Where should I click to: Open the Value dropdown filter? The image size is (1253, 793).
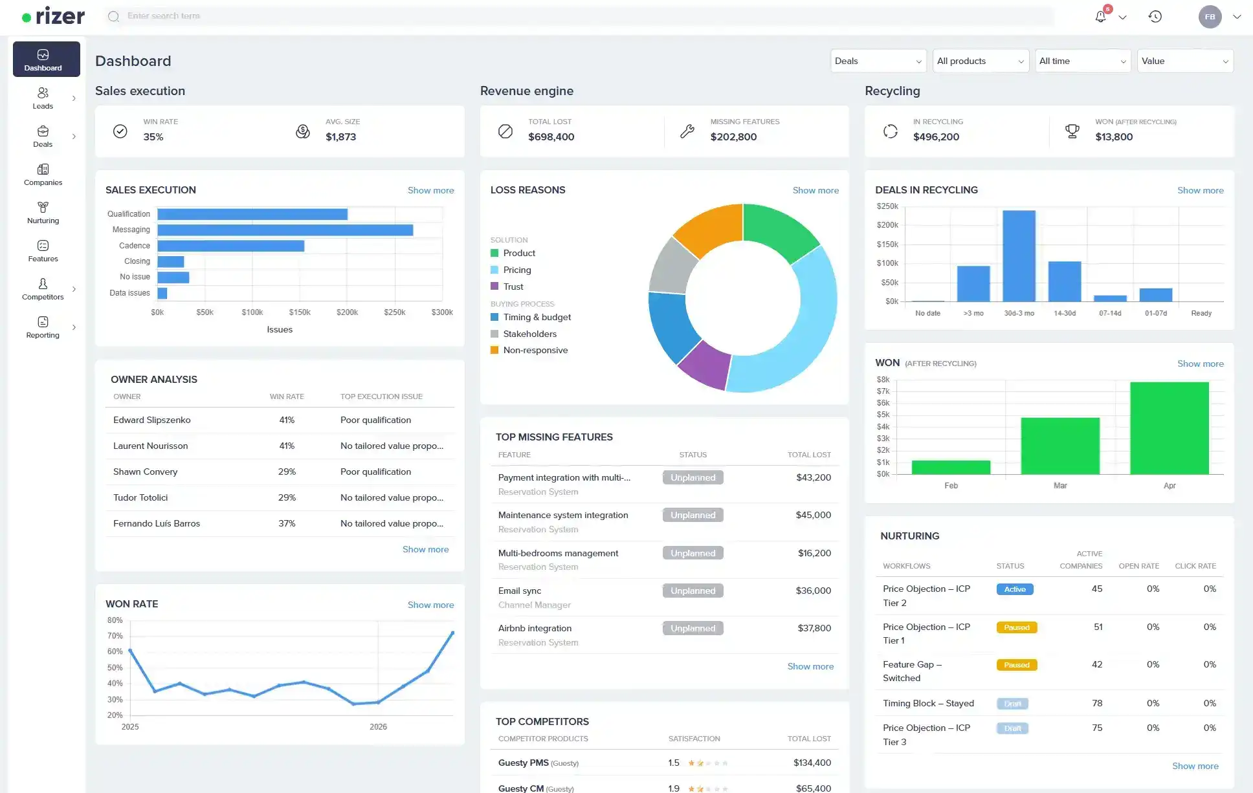[1185, 61]
